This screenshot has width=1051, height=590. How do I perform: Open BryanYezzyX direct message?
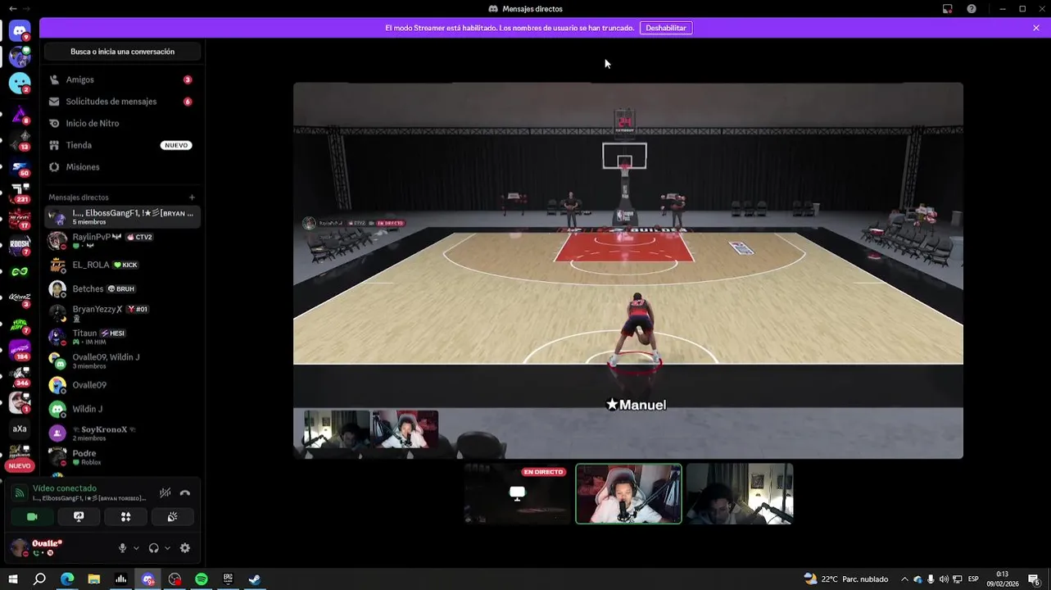coord(122,313)
